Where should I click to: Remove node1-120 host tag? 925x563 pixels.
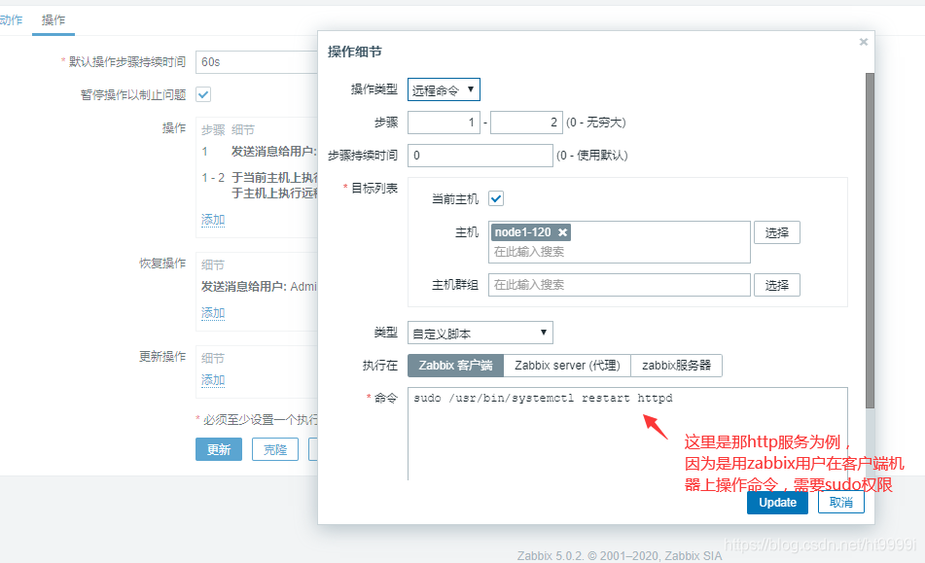[x=563, y=232]
